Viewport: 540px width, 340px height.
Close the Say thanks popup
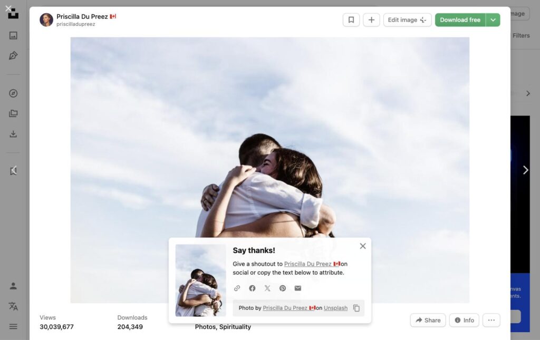click(x=363, y=246)
